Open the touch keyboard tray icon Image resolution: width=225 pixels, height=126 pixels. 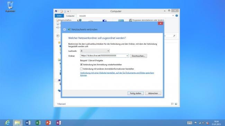190,123
